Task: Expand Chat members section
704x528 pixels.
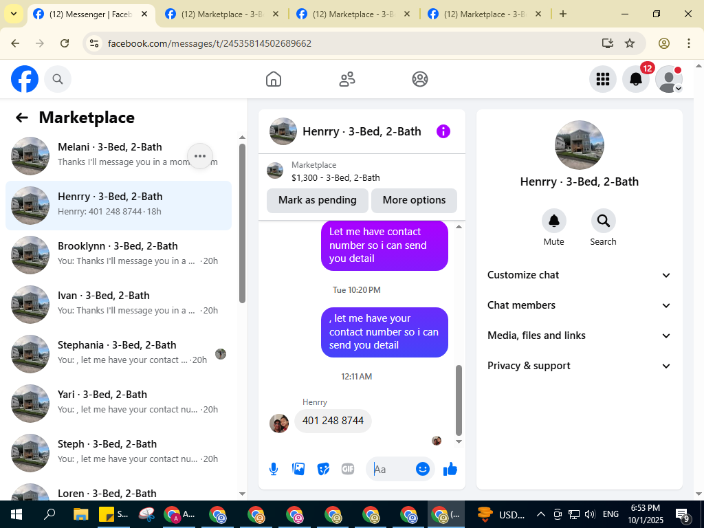Action: 579,305
